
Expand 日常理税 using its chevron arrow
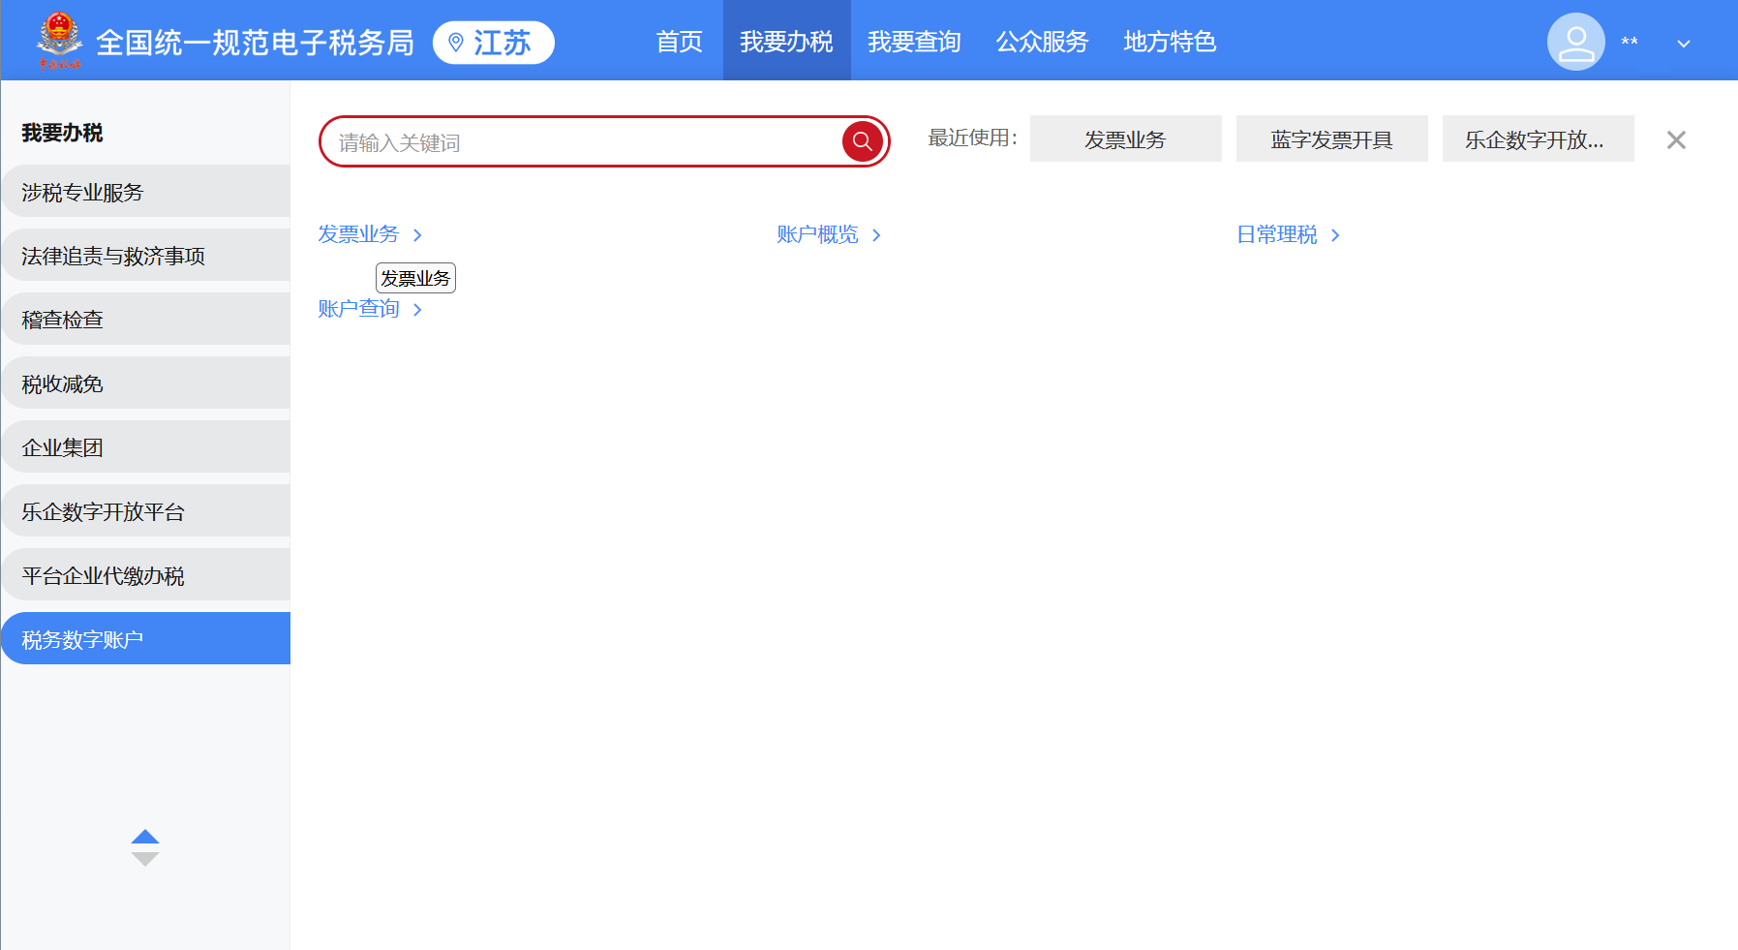(1335, 234)
